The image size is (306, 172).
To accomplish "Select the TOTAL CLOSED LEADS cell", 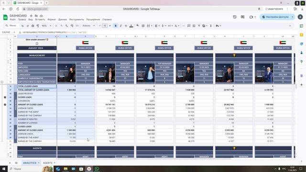I will coord(37,86).
